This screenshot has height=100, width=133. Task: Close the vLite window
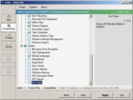pyautogui.click(x=130, y=2)
